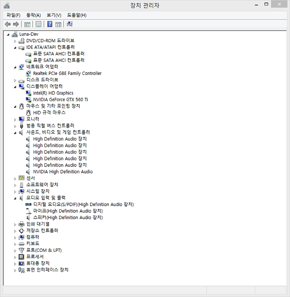Select the 마우스 및 기타 포인팅 장치 label
290x297 pixels.
coord(53,106)
